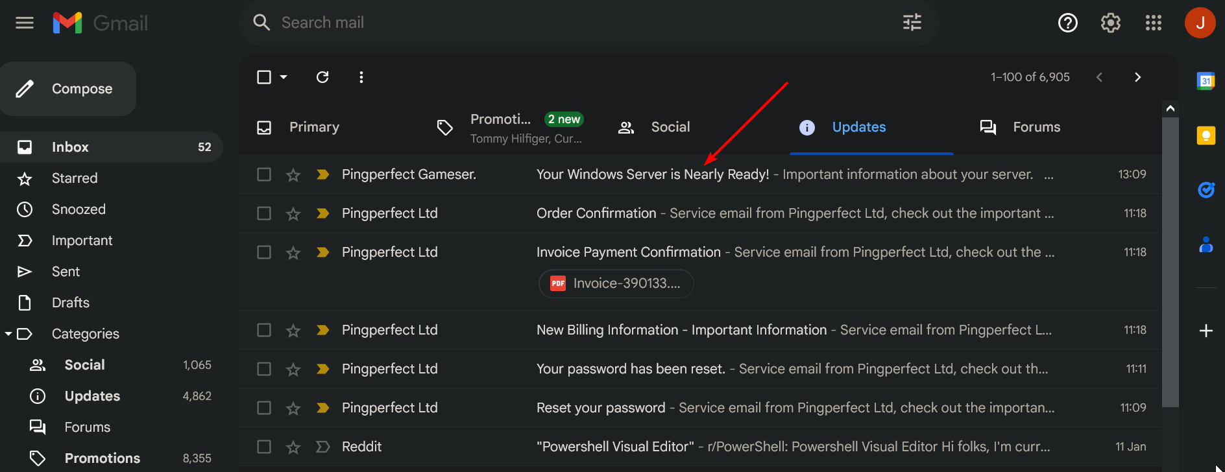
Task: Open the main menu hamburger icon
Action: click(x=25, y=23)
